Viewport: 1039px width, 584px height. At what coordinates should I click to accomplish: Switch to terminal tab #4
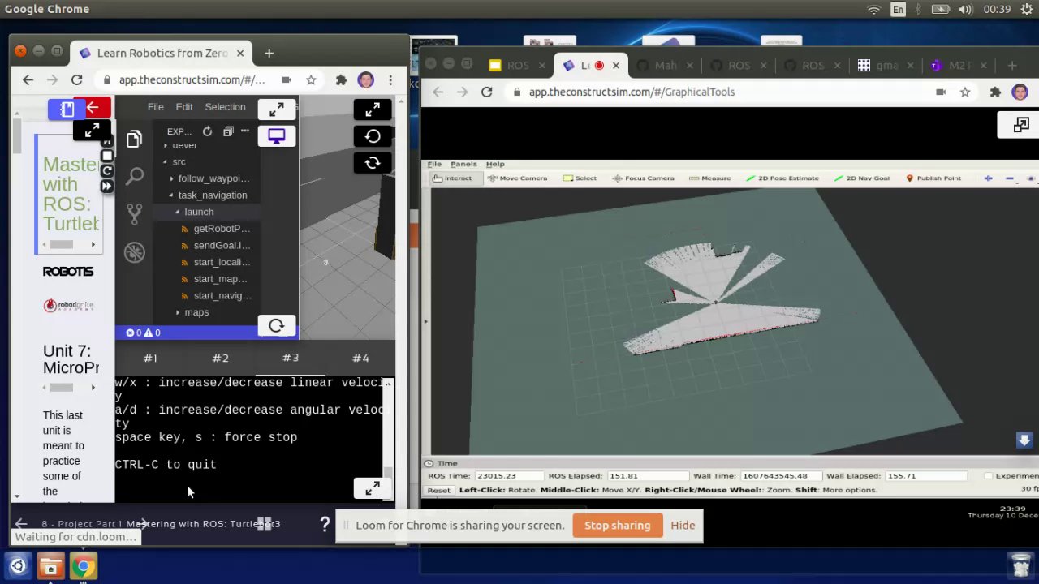(x=360, y=358)
